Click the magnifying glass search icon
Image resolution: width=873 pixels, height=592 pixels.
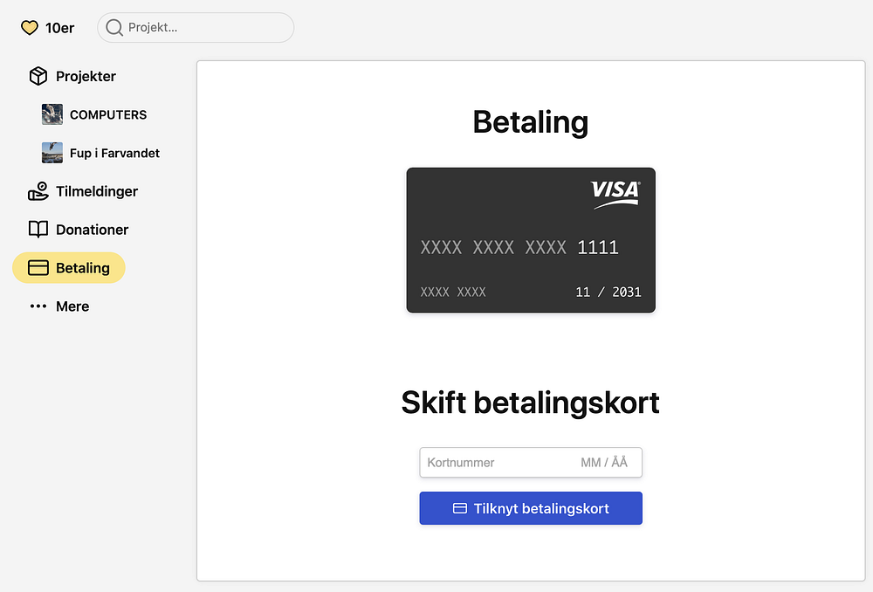point(113,28)
